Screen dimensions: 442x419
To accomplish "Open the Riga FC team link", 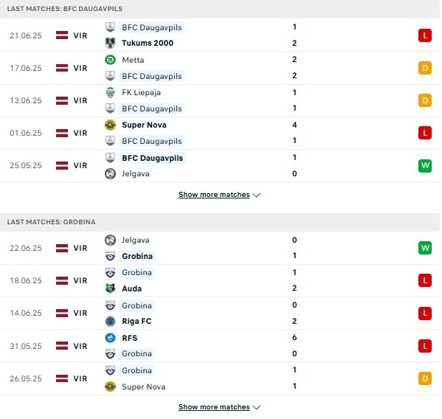I will (x=137, y=321).
